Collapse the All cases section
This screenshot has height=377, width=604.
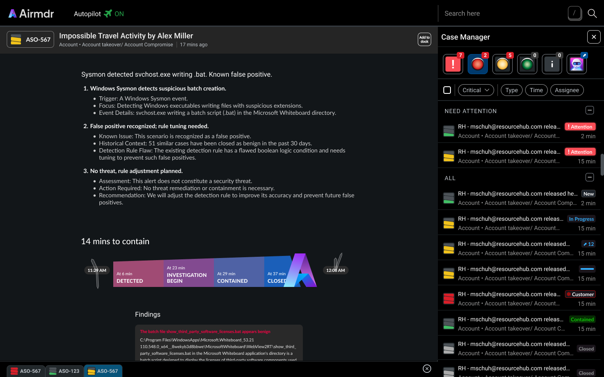pos(589,178)
